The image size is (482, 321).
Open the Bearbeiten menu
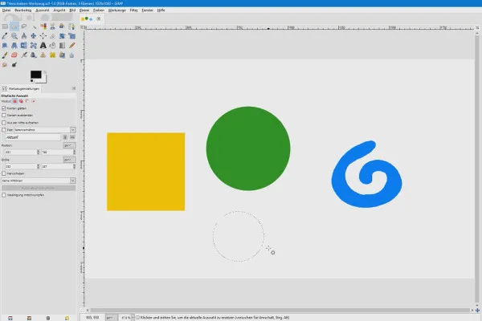point(23,10)
